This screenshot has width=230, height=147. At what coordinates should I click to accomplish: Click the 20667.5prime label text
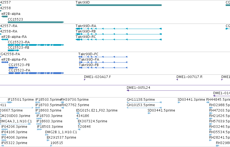[x=11, y=110]
